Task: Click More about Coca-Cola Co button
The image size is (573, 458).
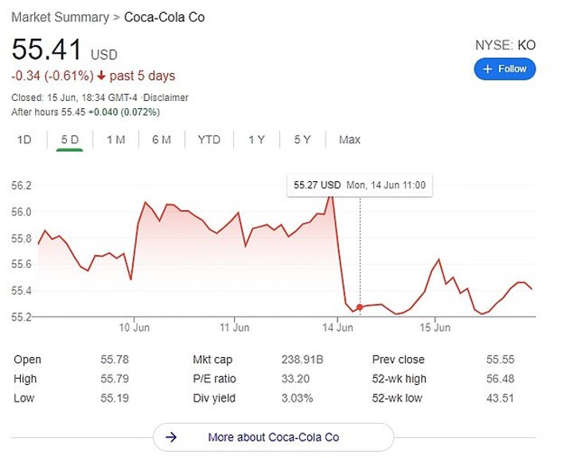Action: 273,437
